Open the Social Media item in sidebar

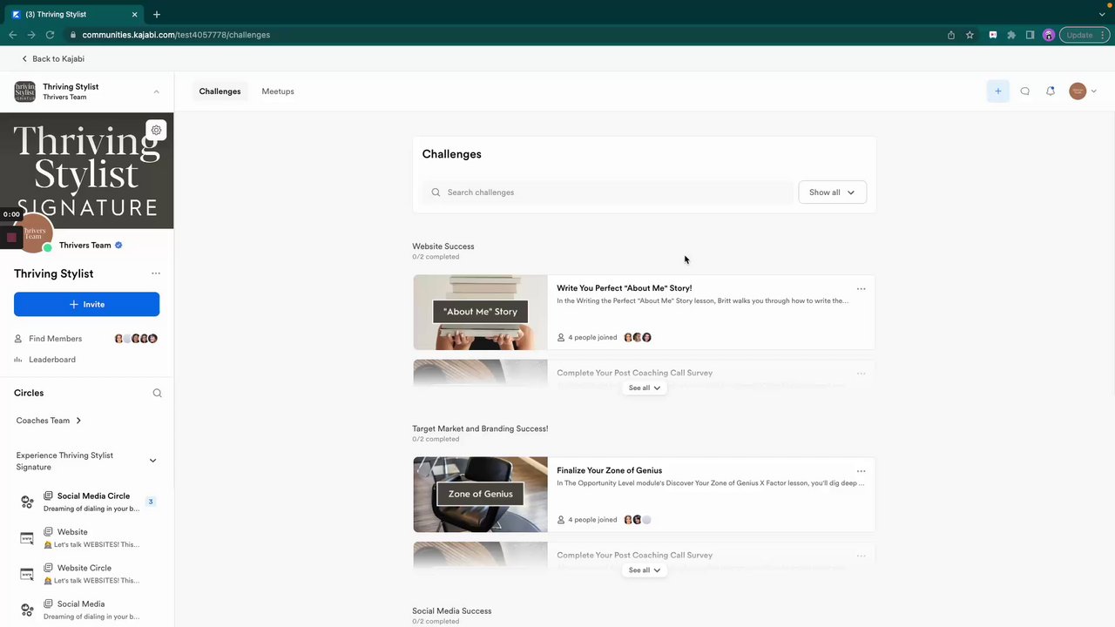click(86, 610)
